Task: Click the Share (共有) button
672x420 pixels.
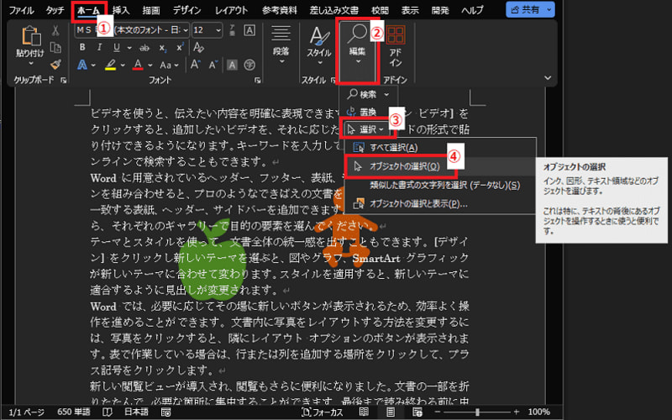Action: pos(531,10)
